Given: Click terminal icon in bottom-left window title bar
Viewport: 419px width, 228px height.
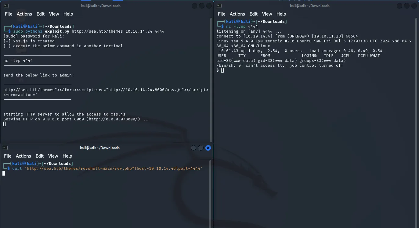Looking at the screenshot, I should coord(5,148).
